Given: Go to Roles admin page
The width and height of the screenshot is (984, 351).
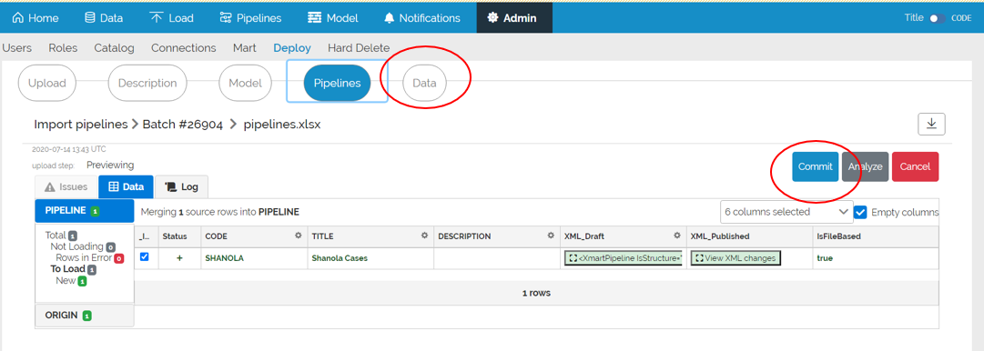Looking at the screenshot, I should pos(63,47).
